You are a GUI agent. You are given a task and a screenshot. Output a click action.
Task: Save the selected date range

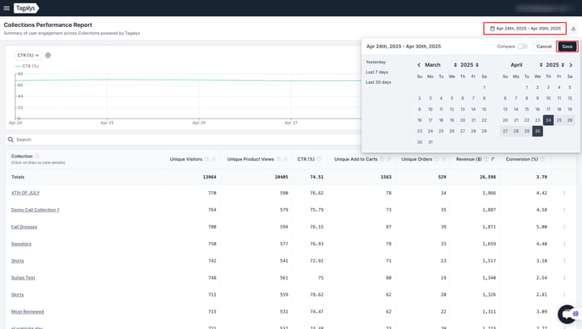567,47
